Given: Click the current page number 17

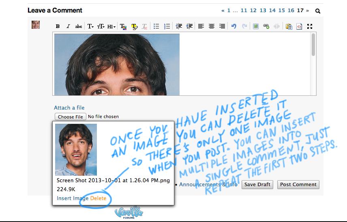Looking at the screenshot, I should [300, 11].
